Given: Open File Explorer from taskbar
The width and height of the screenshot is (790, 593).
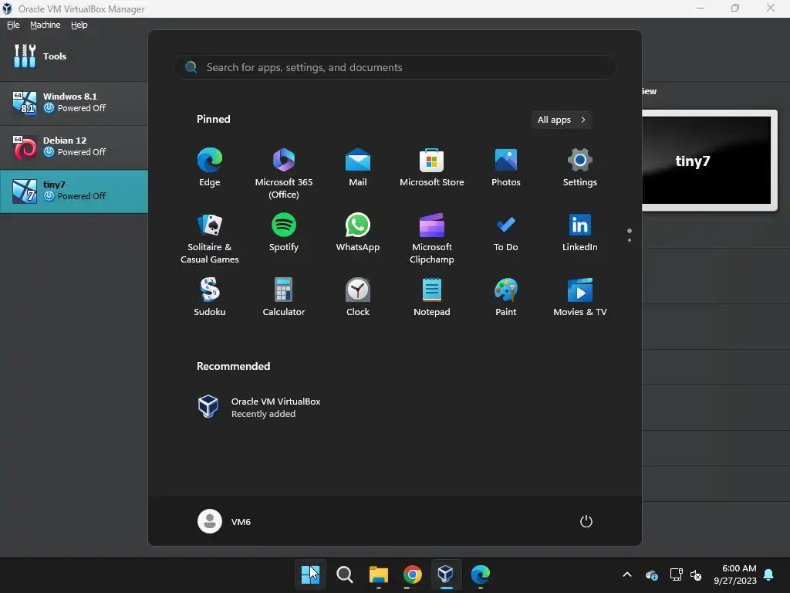Looking at the screenshot, I should [378, 574].
